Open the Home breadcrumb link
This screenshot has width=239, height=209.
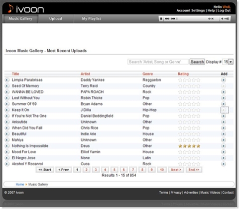tap(20, 184)
